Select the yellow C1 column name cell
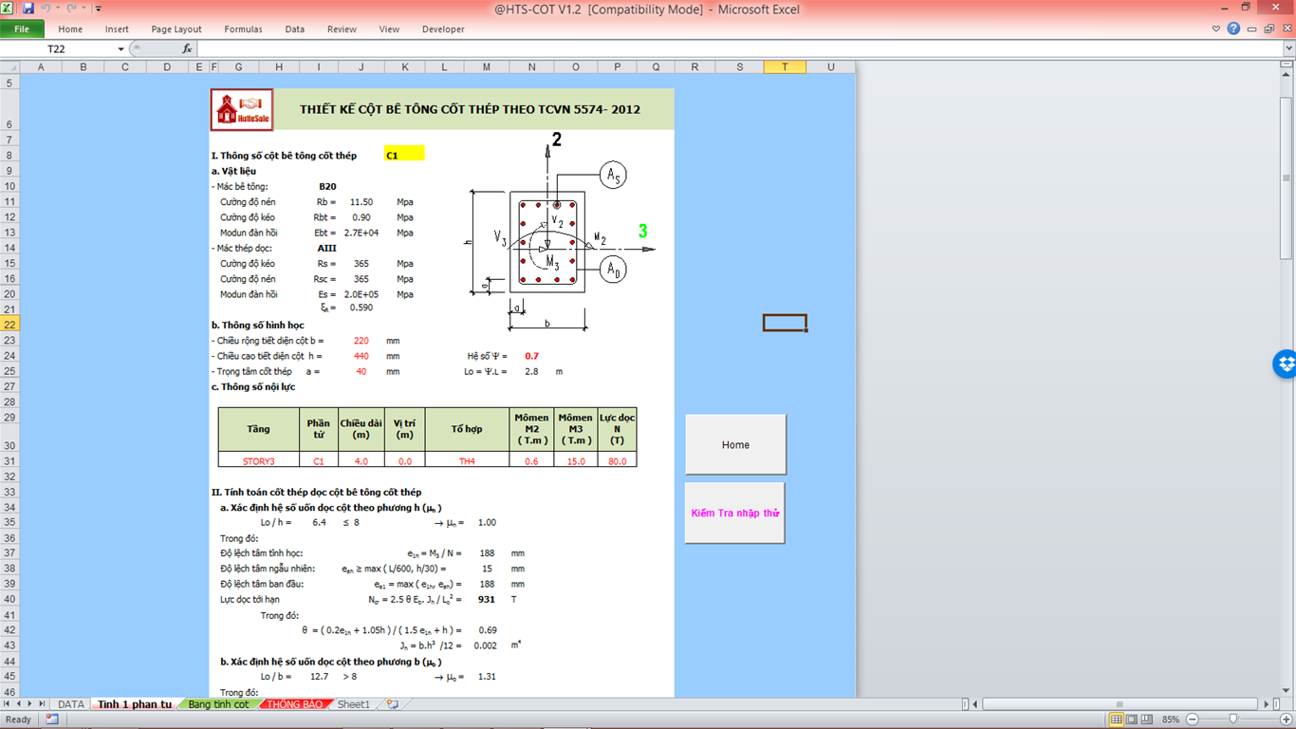 (404, 155)
